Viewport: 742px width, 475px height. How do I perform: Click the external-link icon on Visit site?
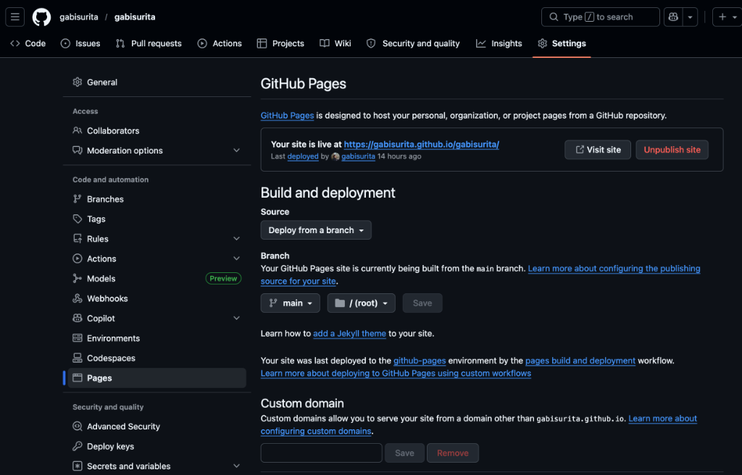(579, 150)
